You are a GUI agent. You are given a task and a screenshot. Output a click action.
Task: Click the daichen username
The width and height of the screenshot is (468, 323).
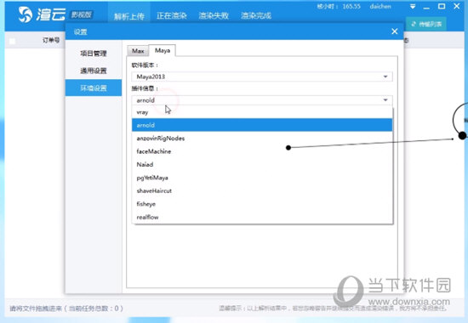coord(380,6)
